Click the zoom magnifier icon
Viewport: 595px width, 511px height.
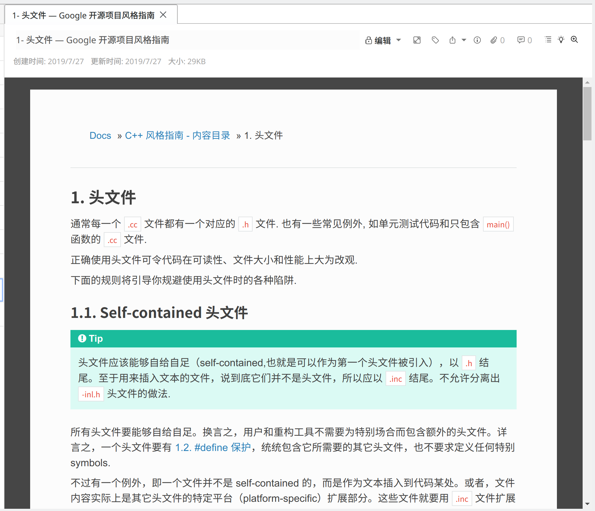tap(574, 40)
